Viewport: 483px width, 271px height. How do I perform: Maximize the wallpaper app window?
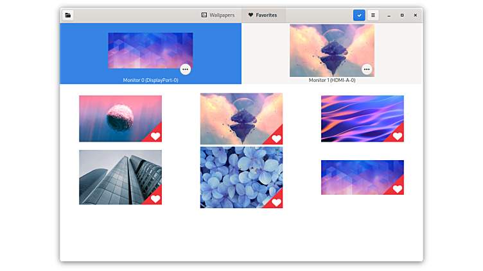402,15
